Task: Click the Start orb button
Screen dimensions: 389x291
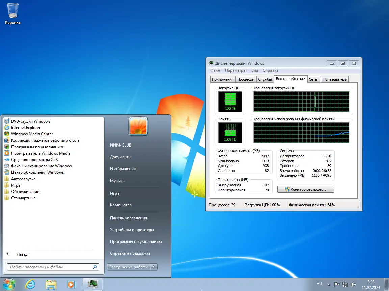Action: pyautogui.click(x=9, y=284)
